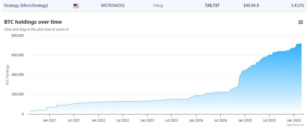Viewport: 307px width, 129px height.
Task: Click the 400,000 y-axis label
Action: click(17, 75)
